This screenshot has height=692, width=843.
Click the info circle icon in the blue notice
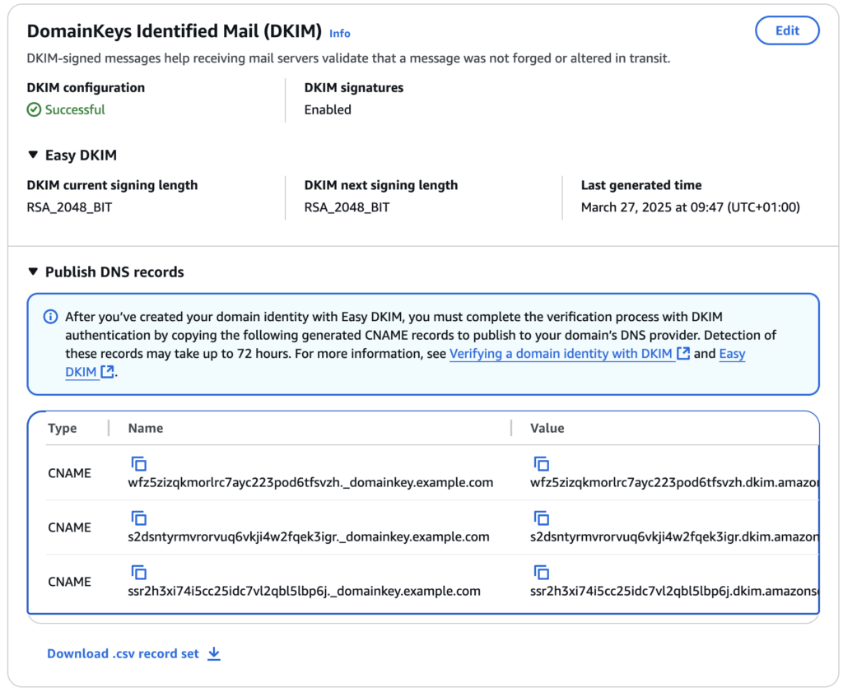[51, 317]
